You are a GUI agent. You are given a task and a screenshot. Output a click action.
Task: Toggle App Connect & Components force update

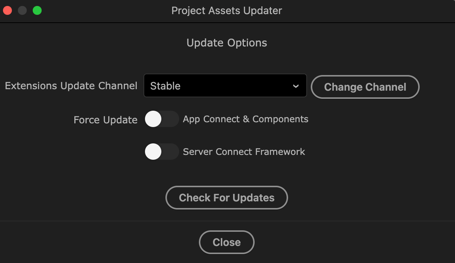coord(162,119)
